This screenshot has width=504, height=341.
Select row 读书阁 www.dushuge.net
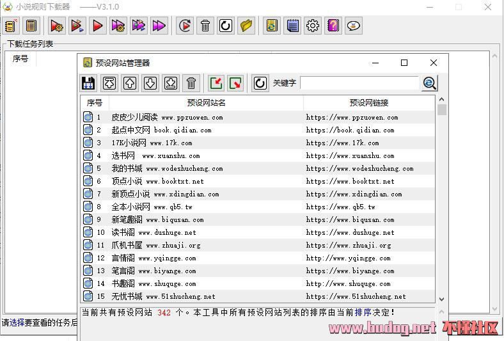point(258,232)
